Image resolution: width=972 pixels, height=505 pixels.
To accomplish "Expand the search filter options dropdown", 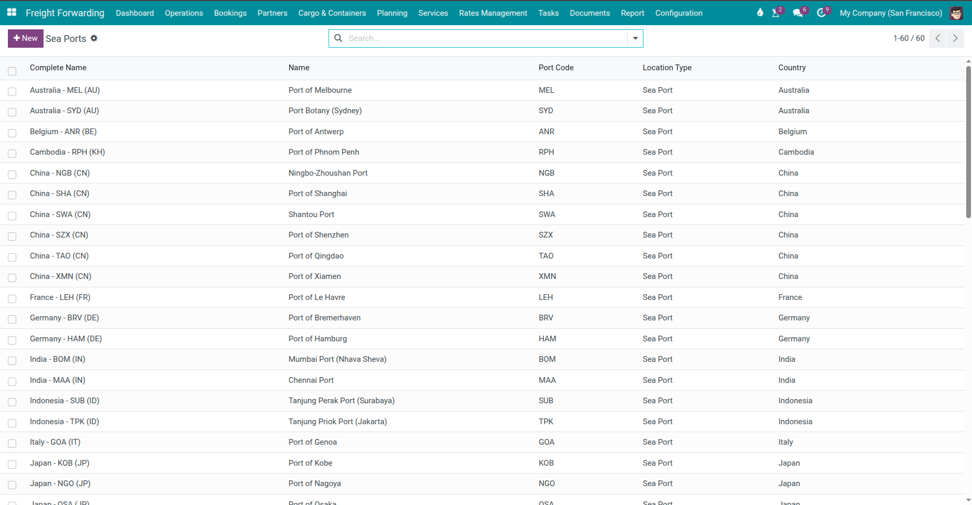I will tap(635, 38).
